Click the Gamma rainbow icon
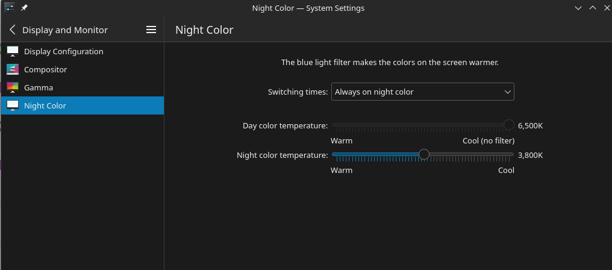Screen dimensions: 612x270 click(x=13, y=87)
